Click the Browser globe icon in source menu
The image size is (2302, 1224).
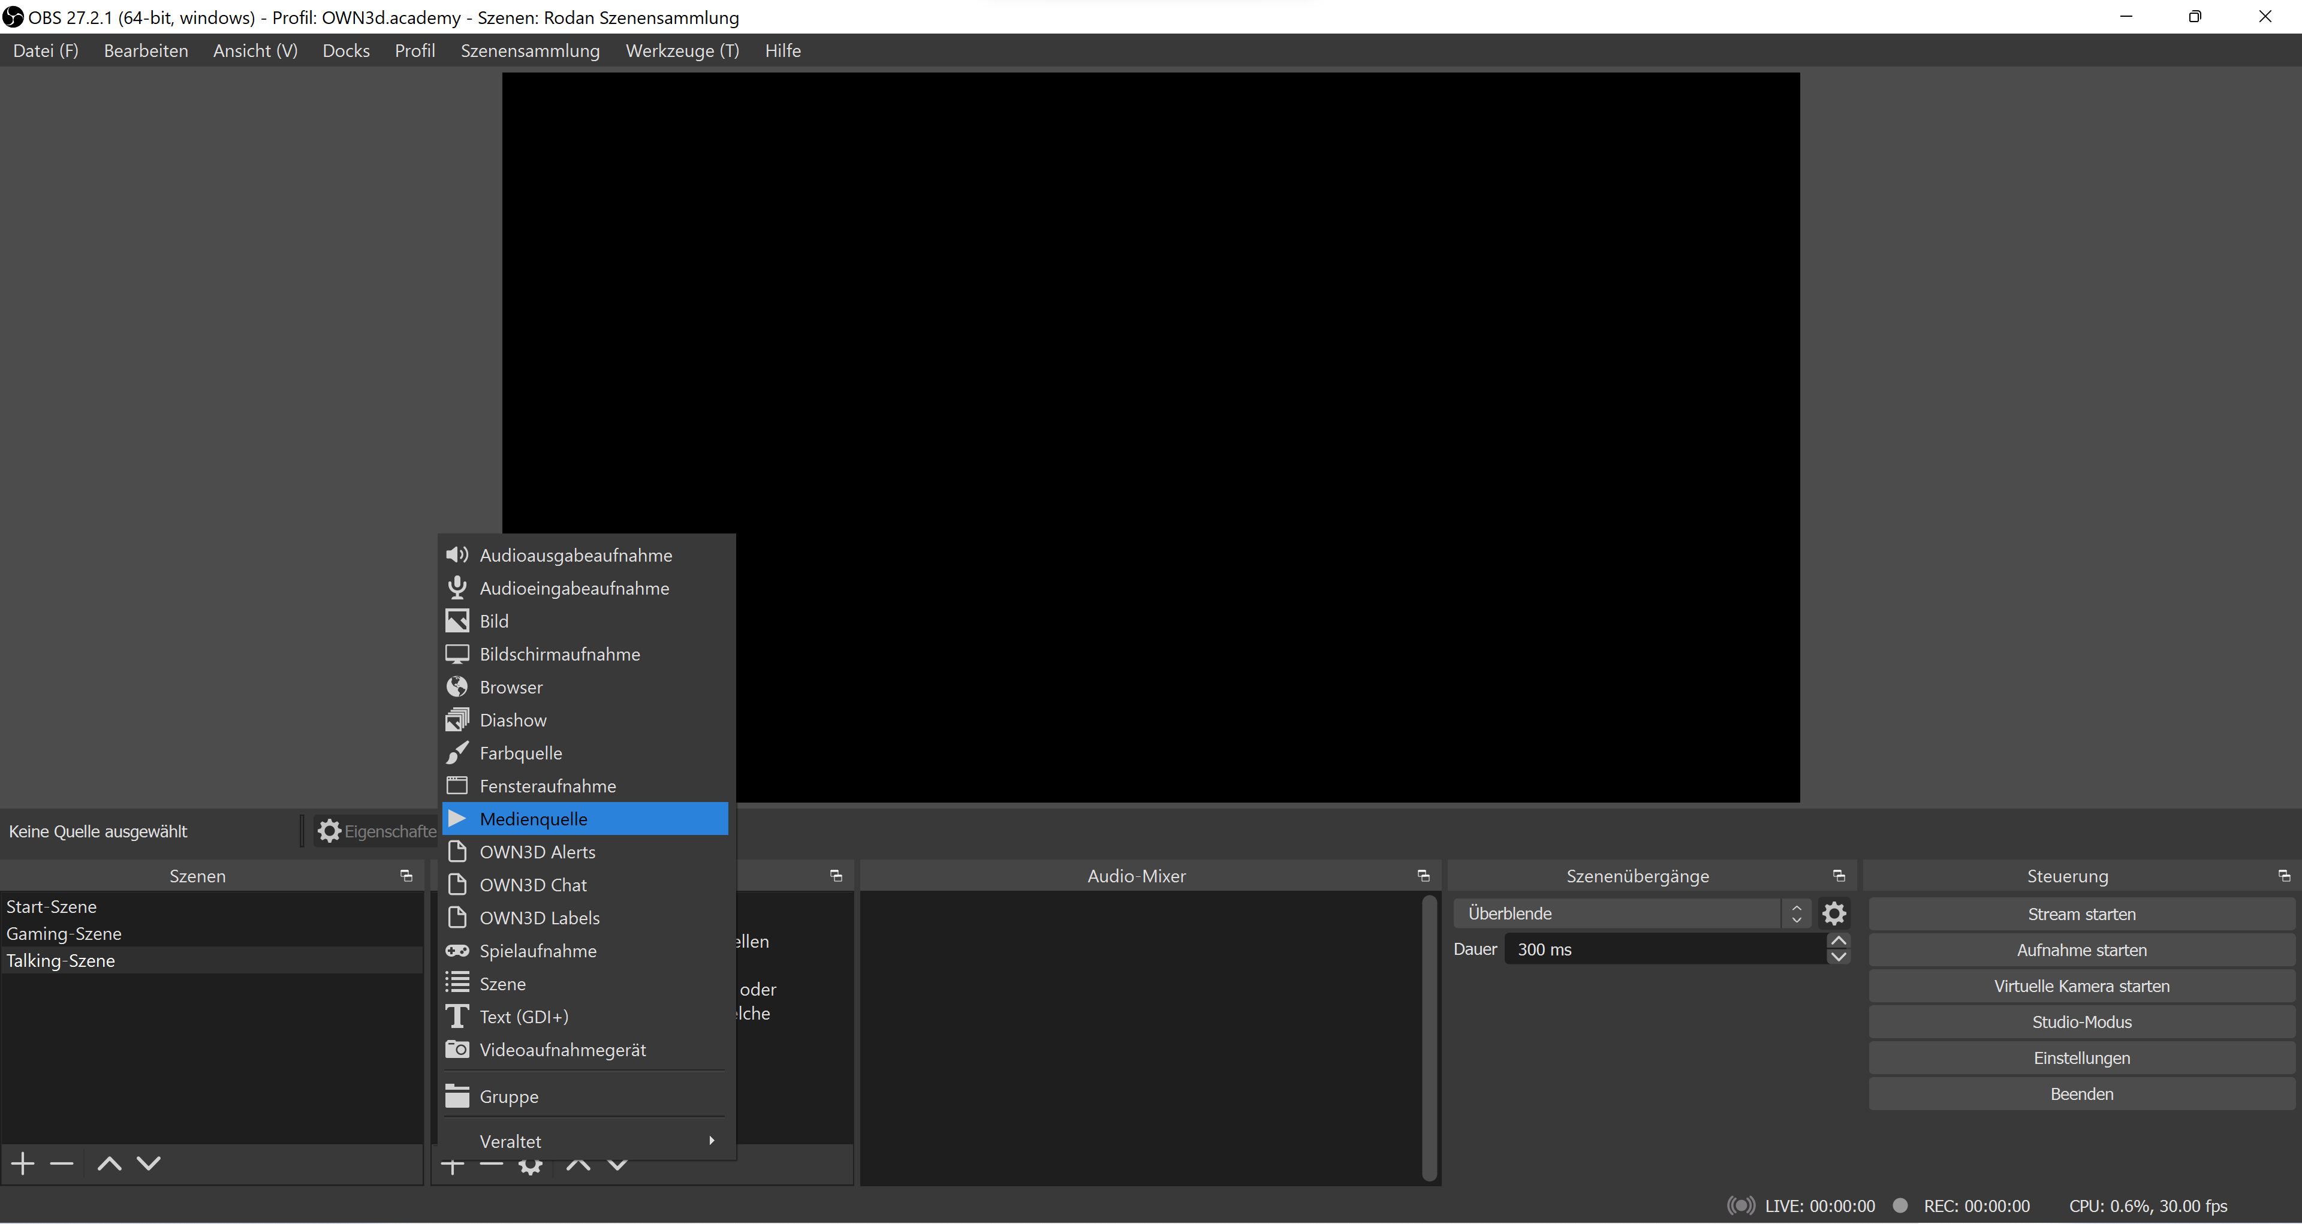(457, 686)
